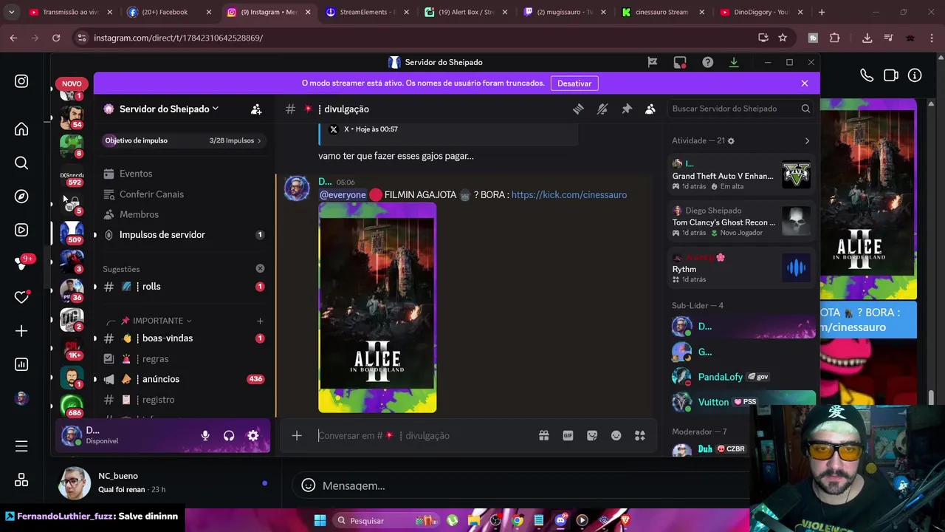
Task: Open Alice in Borderland image attachment
Action: (377, 308)
